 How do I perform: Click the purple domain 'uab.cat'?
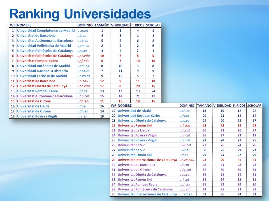[84, 96]
